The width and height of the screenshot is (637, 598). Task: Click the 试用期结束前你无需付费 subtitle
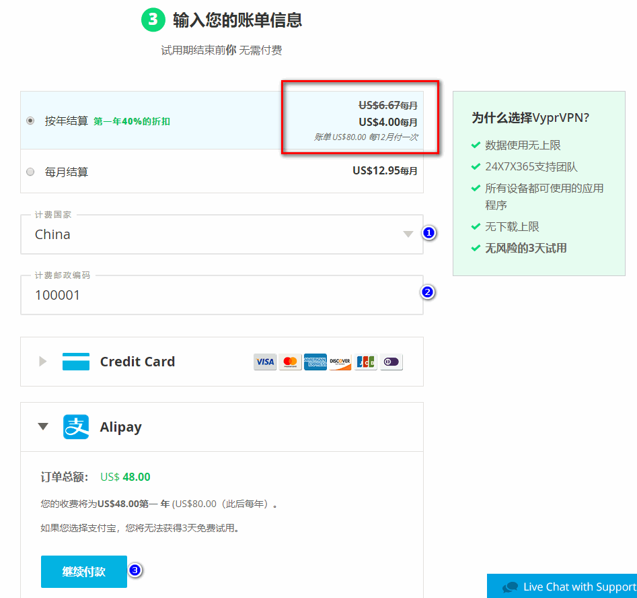221,50
